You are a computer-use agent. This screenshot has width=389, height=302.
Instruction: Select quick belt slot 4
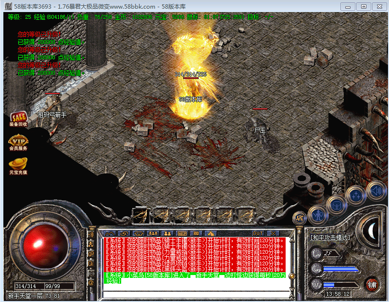click(x=204, y=215)
